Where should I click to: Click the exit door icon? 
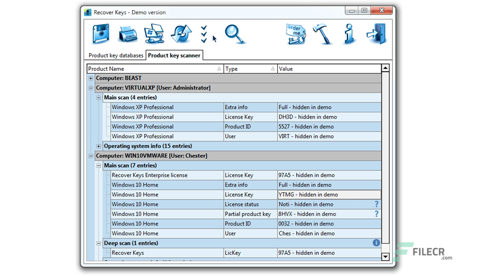point(376,34)
